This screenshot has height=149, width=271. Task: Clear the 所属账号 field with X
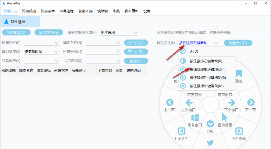tap(118, 51)
